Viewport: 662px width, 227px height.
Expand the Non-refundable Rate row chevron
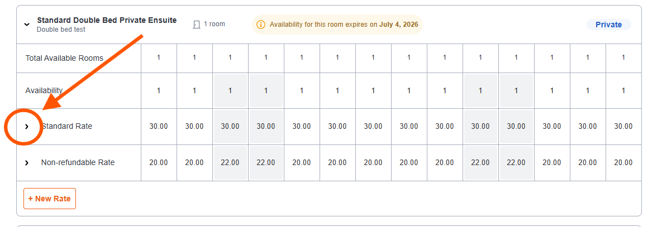coord(27,163)
